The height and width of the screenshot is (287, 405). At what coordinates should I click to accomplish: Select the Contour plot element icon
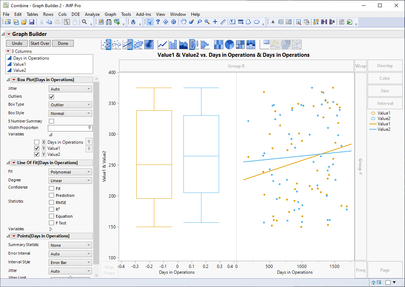coord(149,45)
